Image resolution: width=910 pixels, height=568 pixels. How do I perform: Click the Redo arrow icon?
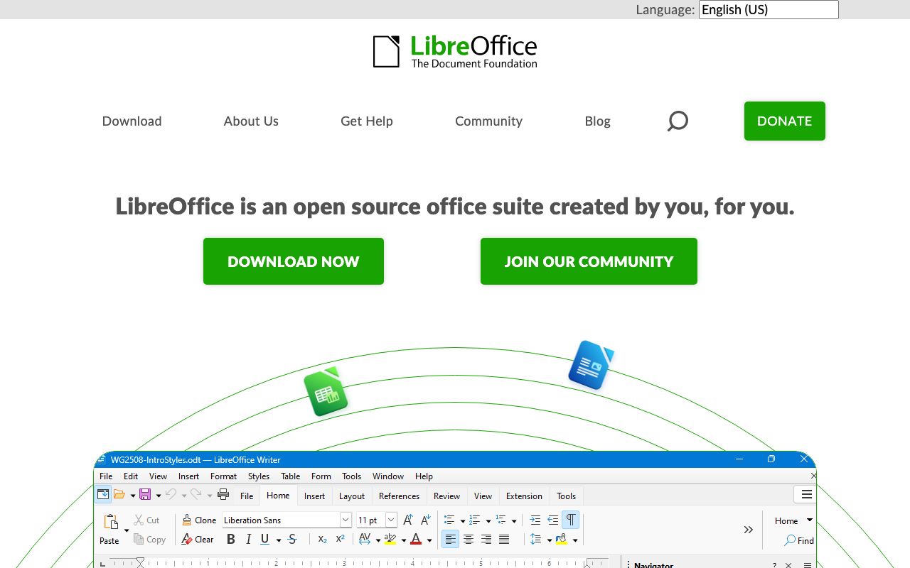(196, 495)
